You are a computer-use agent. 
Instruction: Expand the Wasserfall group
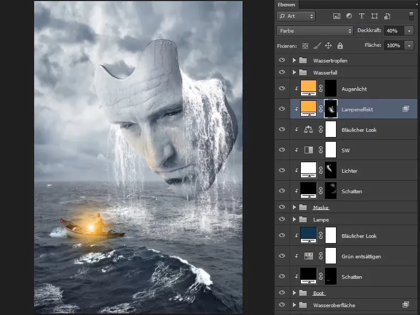[294, 72]
